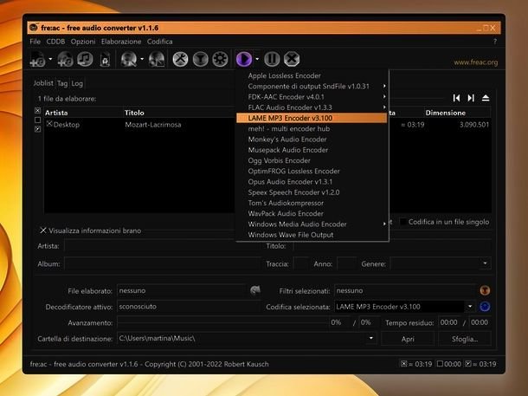Image resolution: width=528 pixels, height=396 pixels.
Task: Click the Sfoglia... button
Action: [465, 339]
